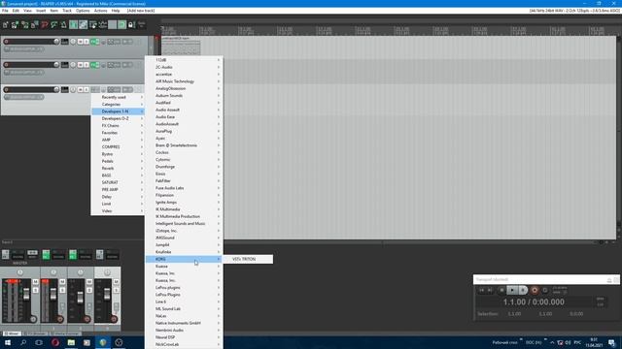
Task: Toggle the transport repeat button
Action: (x=545, y=290)
